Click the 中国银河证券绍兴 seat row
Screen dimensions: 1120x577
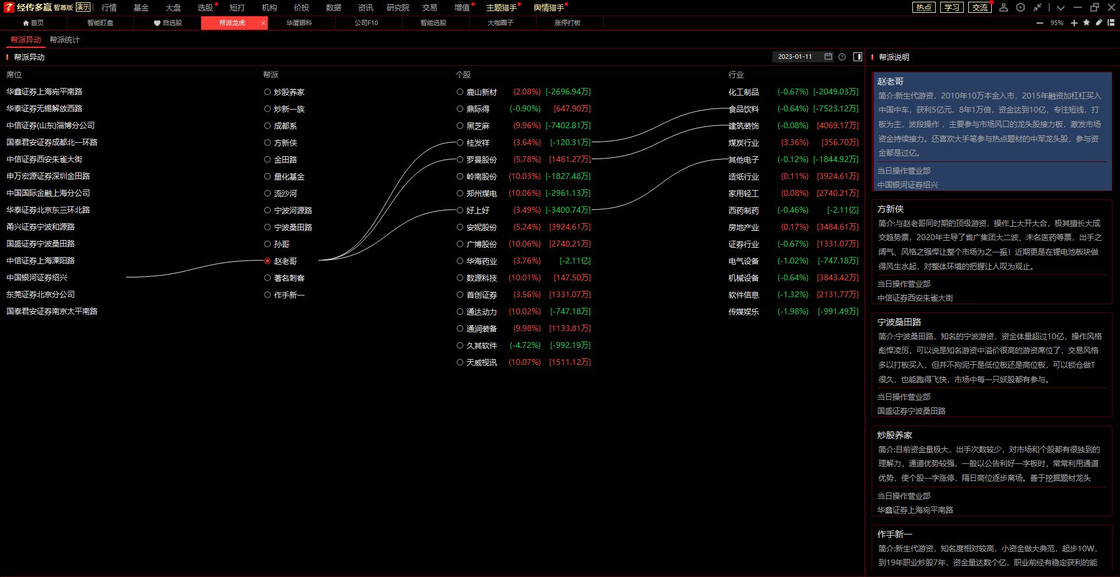click(37, 278)
